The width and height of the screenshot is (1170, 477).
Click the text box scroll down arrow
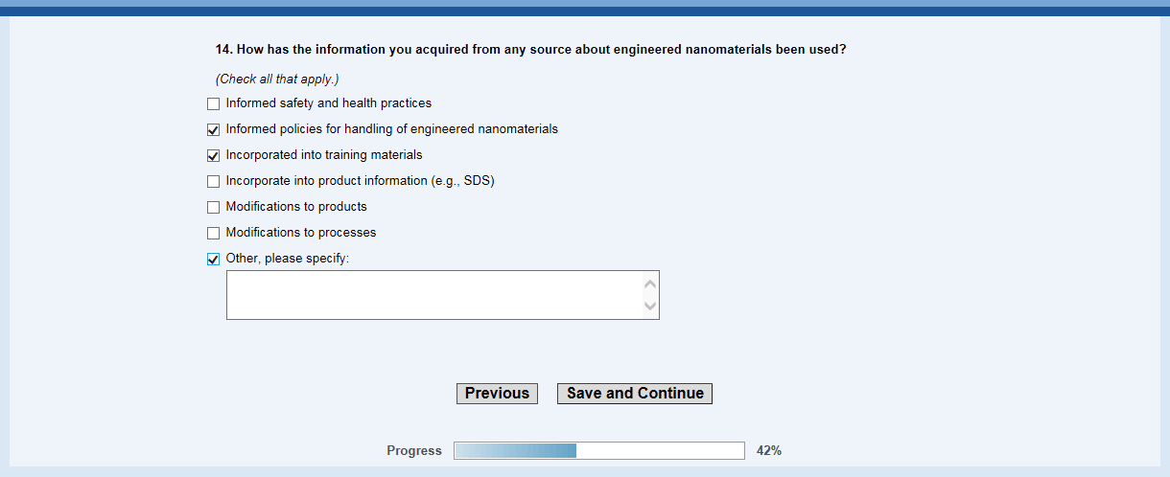(x=651, y=307)
